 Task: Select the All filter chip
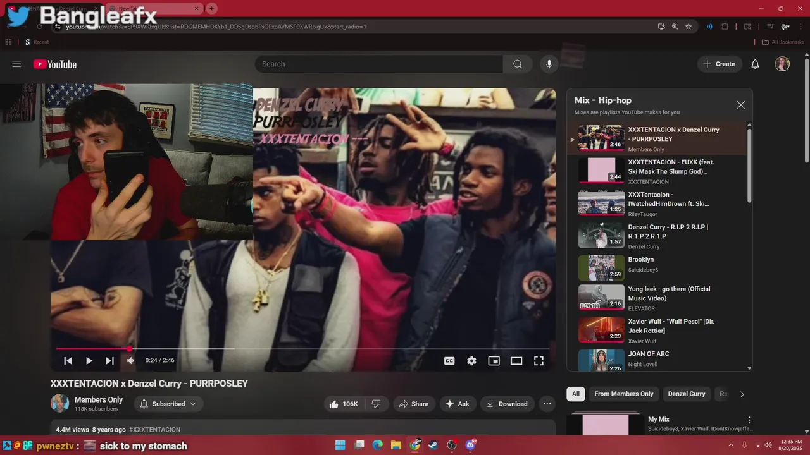tap(576, 394)
